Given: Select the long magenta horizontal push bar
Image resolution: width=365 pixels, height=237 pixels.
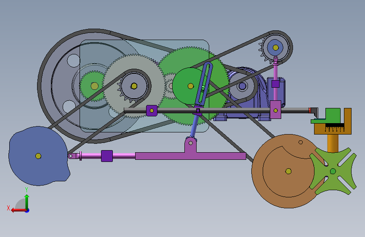Looking at the screenshot, I should pyautogui.click(x=190, y=156).
